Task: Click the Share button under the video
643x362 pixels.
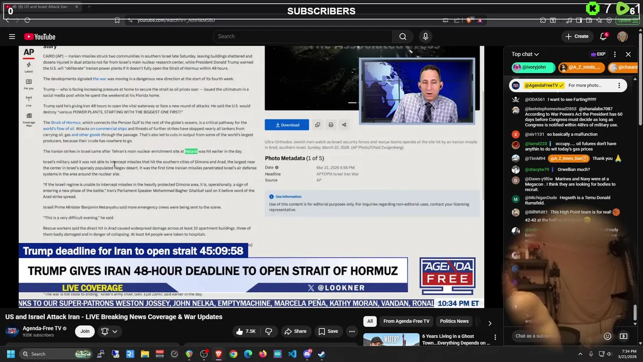Action: click(x=295, y=331)
